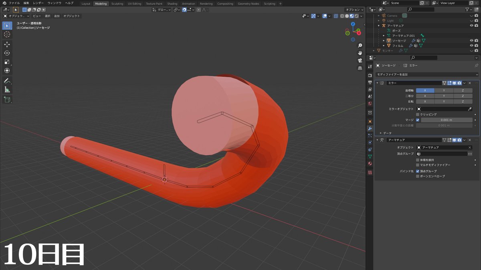The height and width of the screenshot is (270, 481).
Task: Toggle the camera view icon
Action: (x=360, y=60)
